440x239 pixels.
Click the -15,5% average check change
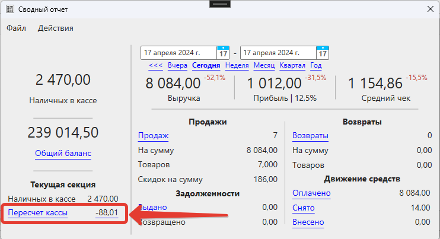point(416,78)
